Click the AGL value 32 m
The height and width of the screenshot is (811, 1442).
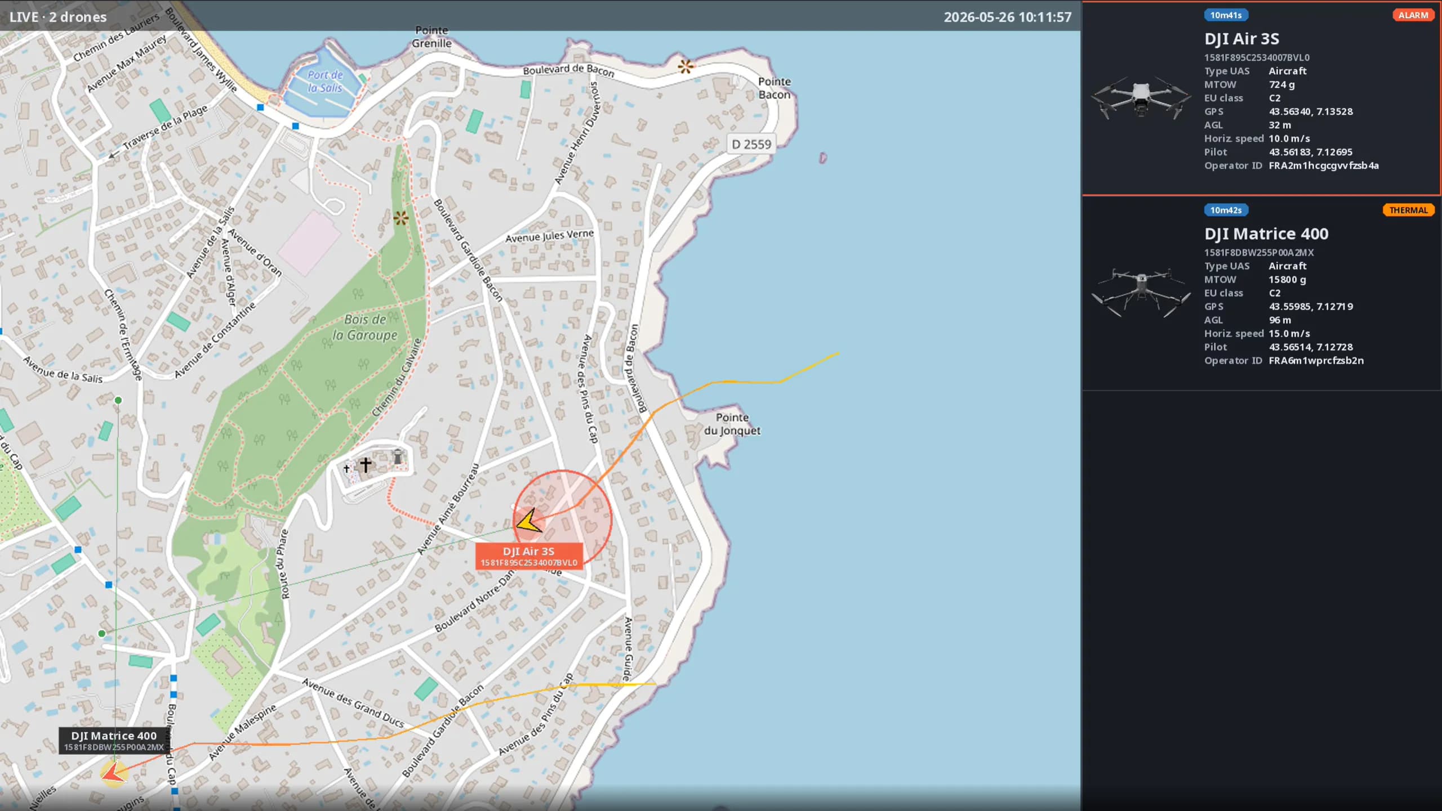pyautogui.click(x=1280, y=125)
